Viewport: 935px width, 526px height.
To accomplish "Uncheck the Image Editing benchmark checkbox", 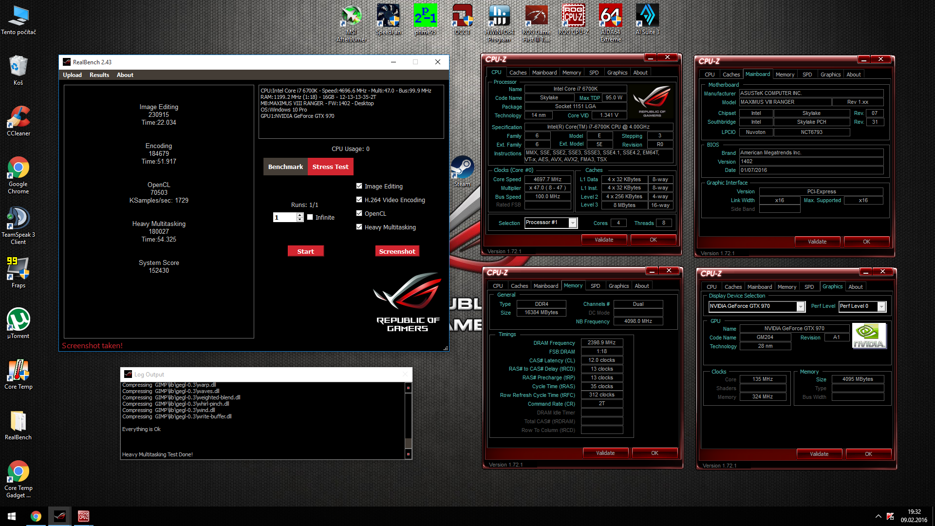I will click(359, 186).
